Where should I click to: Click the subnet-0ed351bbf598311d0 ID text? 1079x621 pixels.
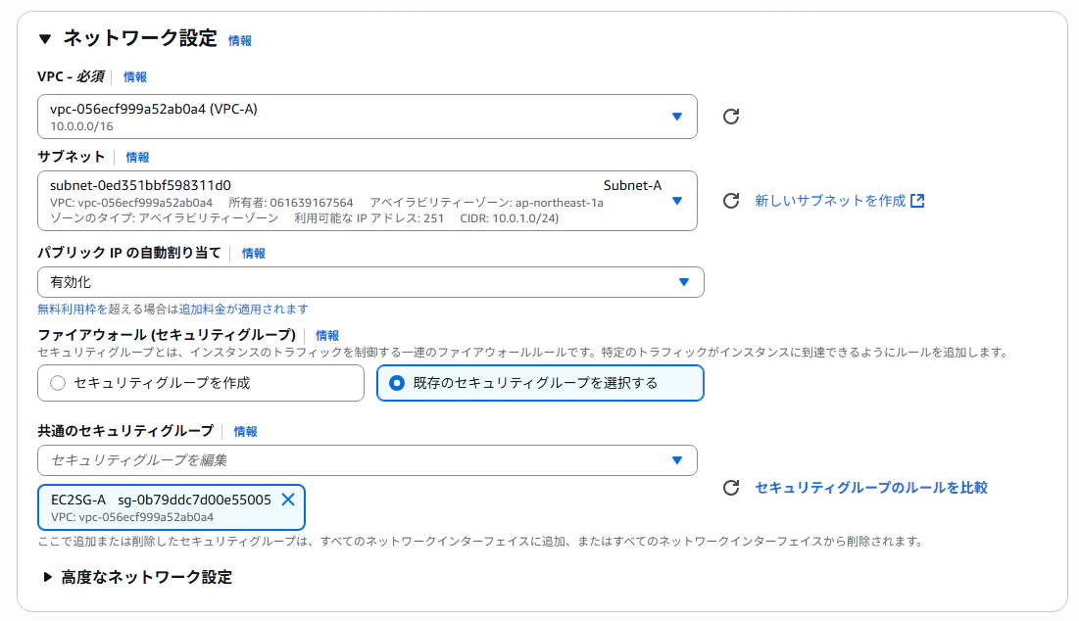[x=140, y=186]
